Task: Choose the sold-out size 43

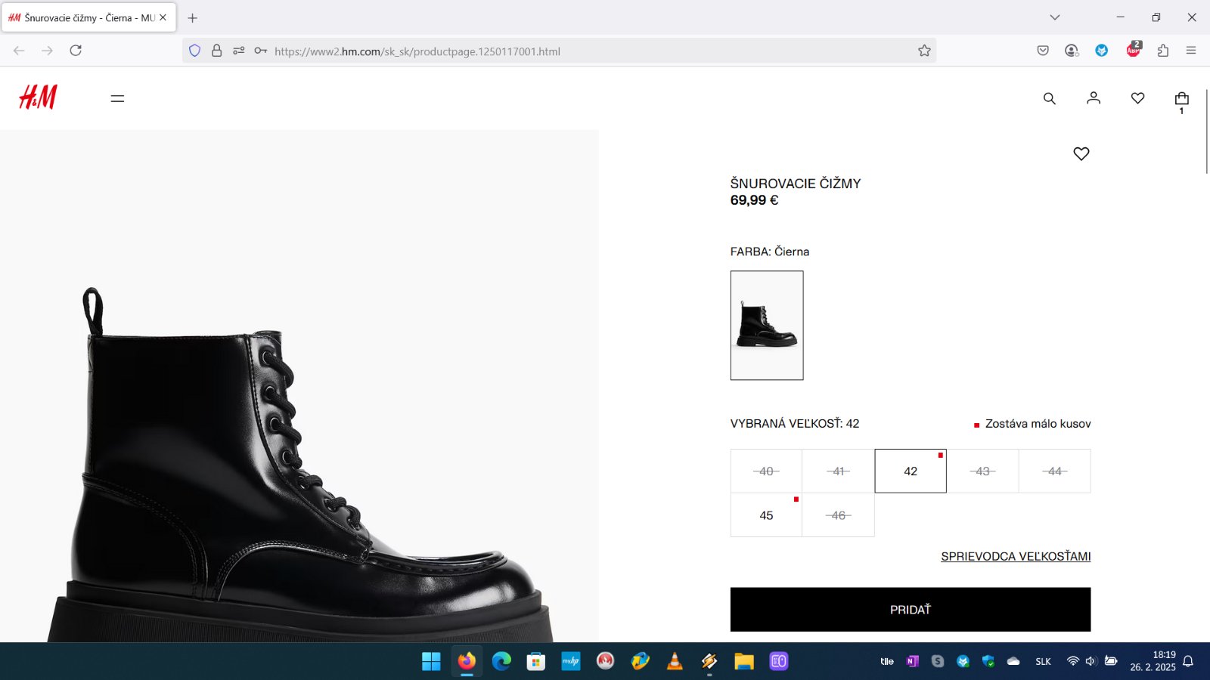Action: tap(982, 471)
